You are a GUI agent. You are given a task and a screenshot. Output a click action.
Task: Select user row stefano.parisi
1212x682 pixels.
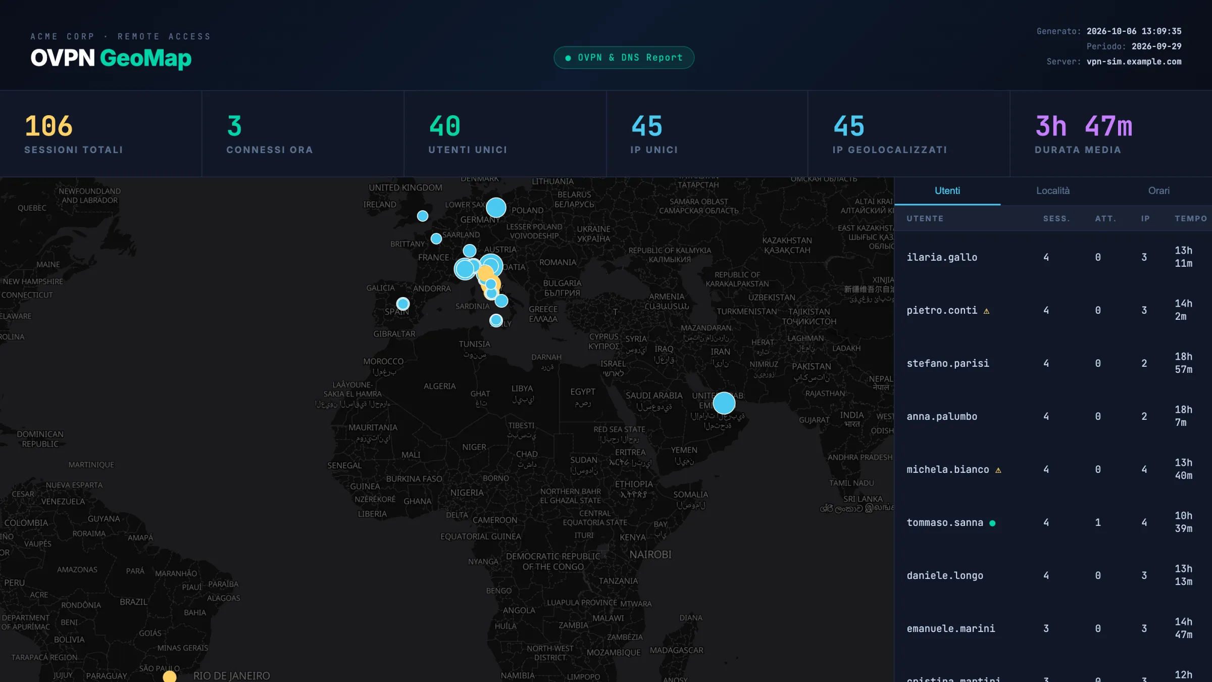[x=1053, y=363]
